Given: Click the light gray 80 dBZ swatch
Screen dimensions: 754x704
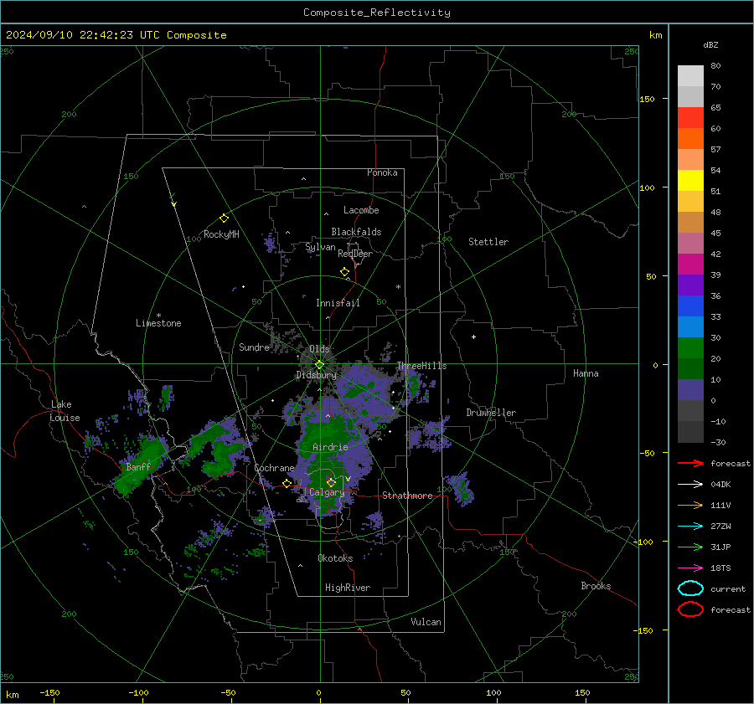Looking at the screenshot, I should (x=690, y=76).
